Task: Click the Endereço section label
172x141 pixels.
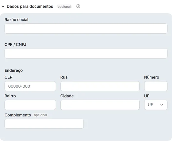Action: [x=14, y=70]
